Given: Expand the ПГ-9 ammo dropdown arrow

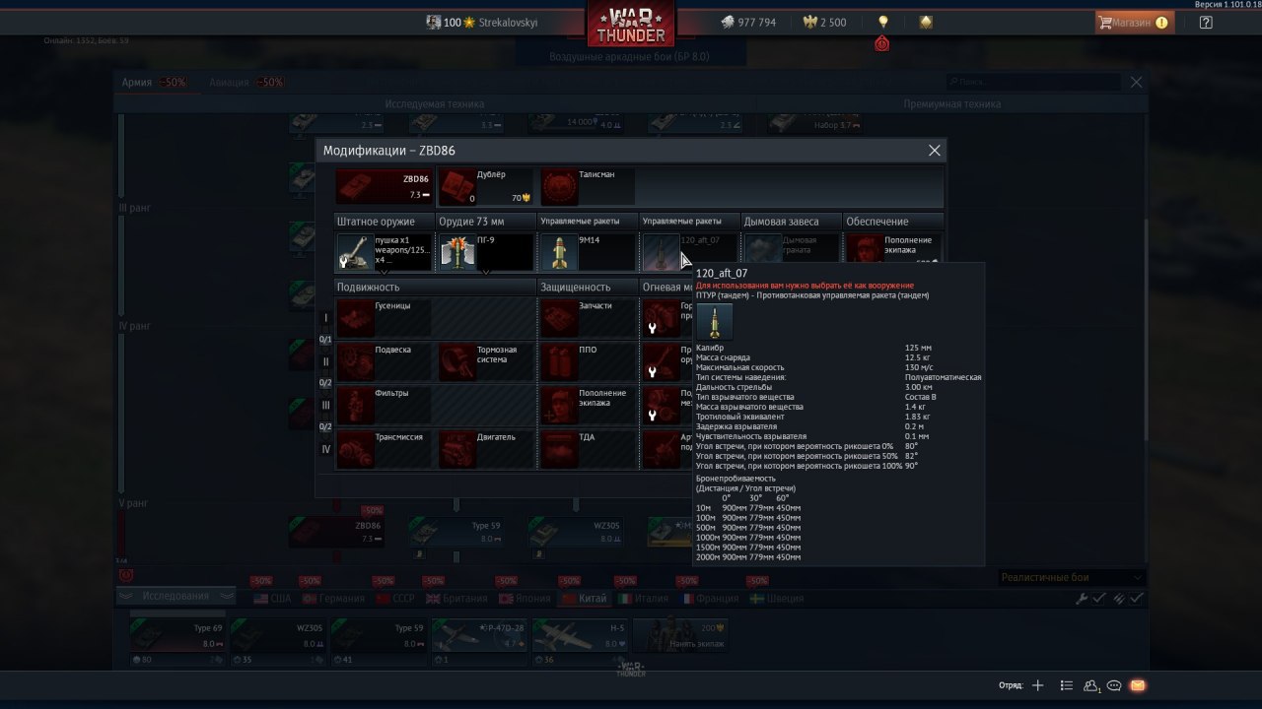Looking at the screenshot, I should pos(486,271).
